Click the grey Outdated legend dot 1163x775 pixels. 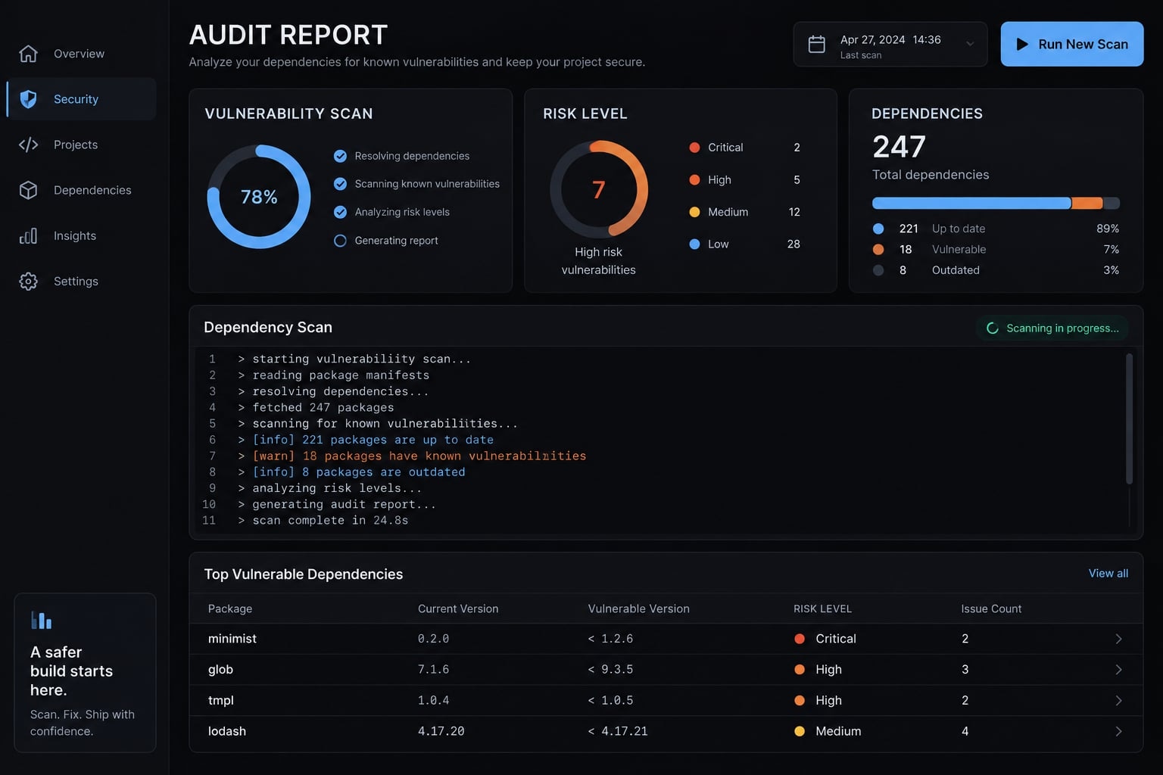[x=878, y=270]
